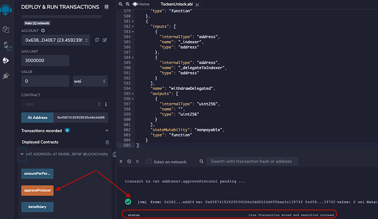378x219 pixels.
Task: Click the zoom out editor icon
Action: point(120,4)
